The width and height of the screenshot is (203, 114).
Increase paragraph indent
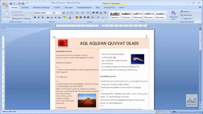tap(97, 13)
